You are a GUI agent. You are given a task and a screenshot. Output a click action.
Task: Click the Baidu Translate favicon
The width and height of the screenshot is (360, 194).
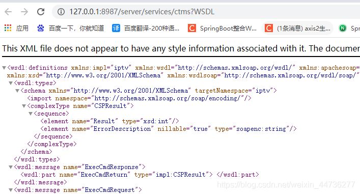tap(116, 28)
